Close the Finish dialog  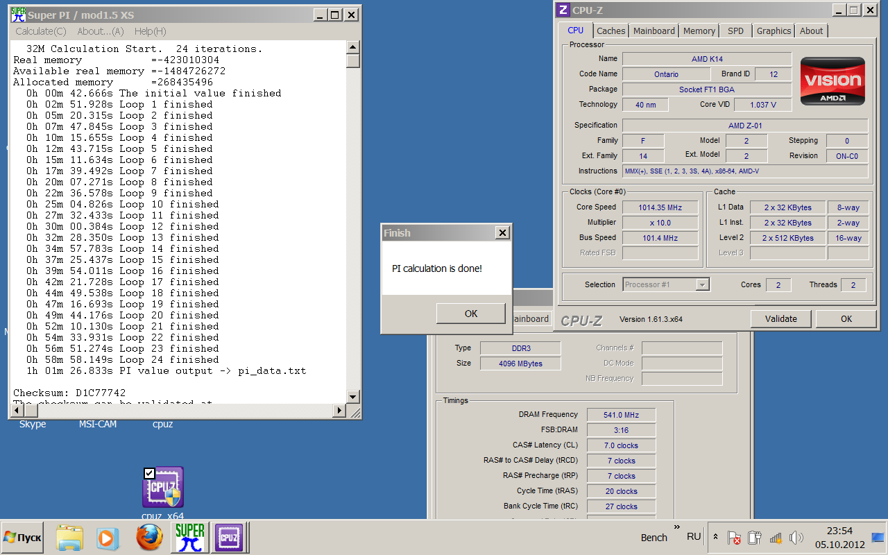(x=502, y=233)
